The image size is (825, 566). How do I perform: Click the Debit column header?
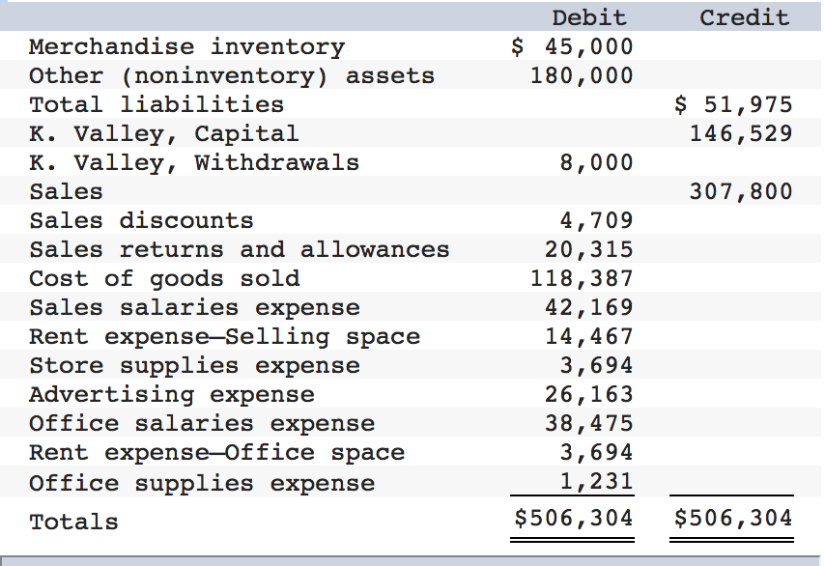pyautogui.click(x=588, y=17)
